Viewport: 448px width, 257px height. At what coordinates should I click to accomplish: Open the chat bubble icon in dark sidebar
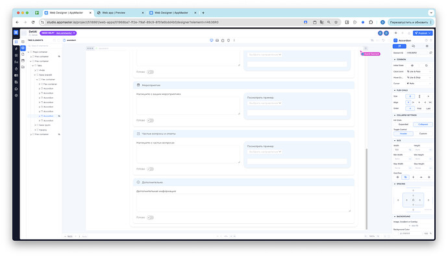click(16, 89)
